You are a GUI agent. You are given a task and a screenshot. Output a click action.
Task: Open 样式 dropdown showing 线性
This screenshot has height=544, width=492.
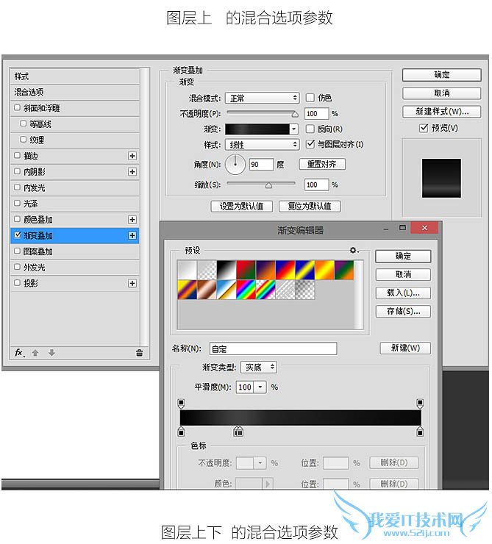263,144
